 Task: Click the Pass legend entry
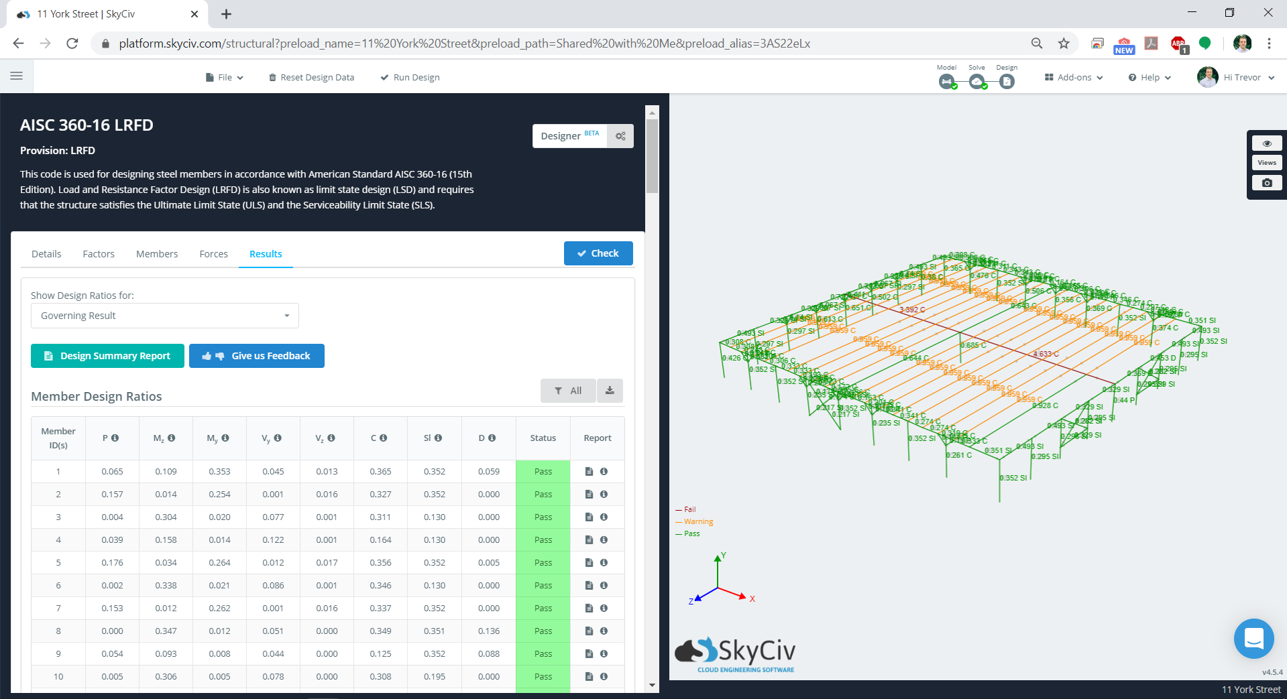687,533
